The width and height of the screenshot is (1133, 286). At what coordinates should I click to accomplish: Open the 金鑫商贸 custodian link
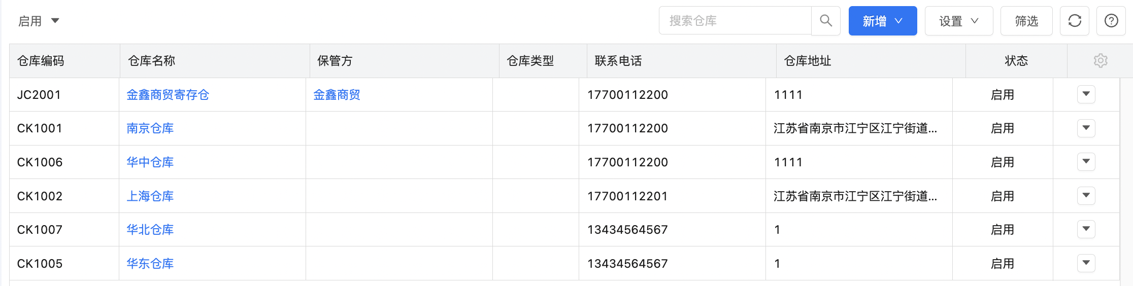337,95
